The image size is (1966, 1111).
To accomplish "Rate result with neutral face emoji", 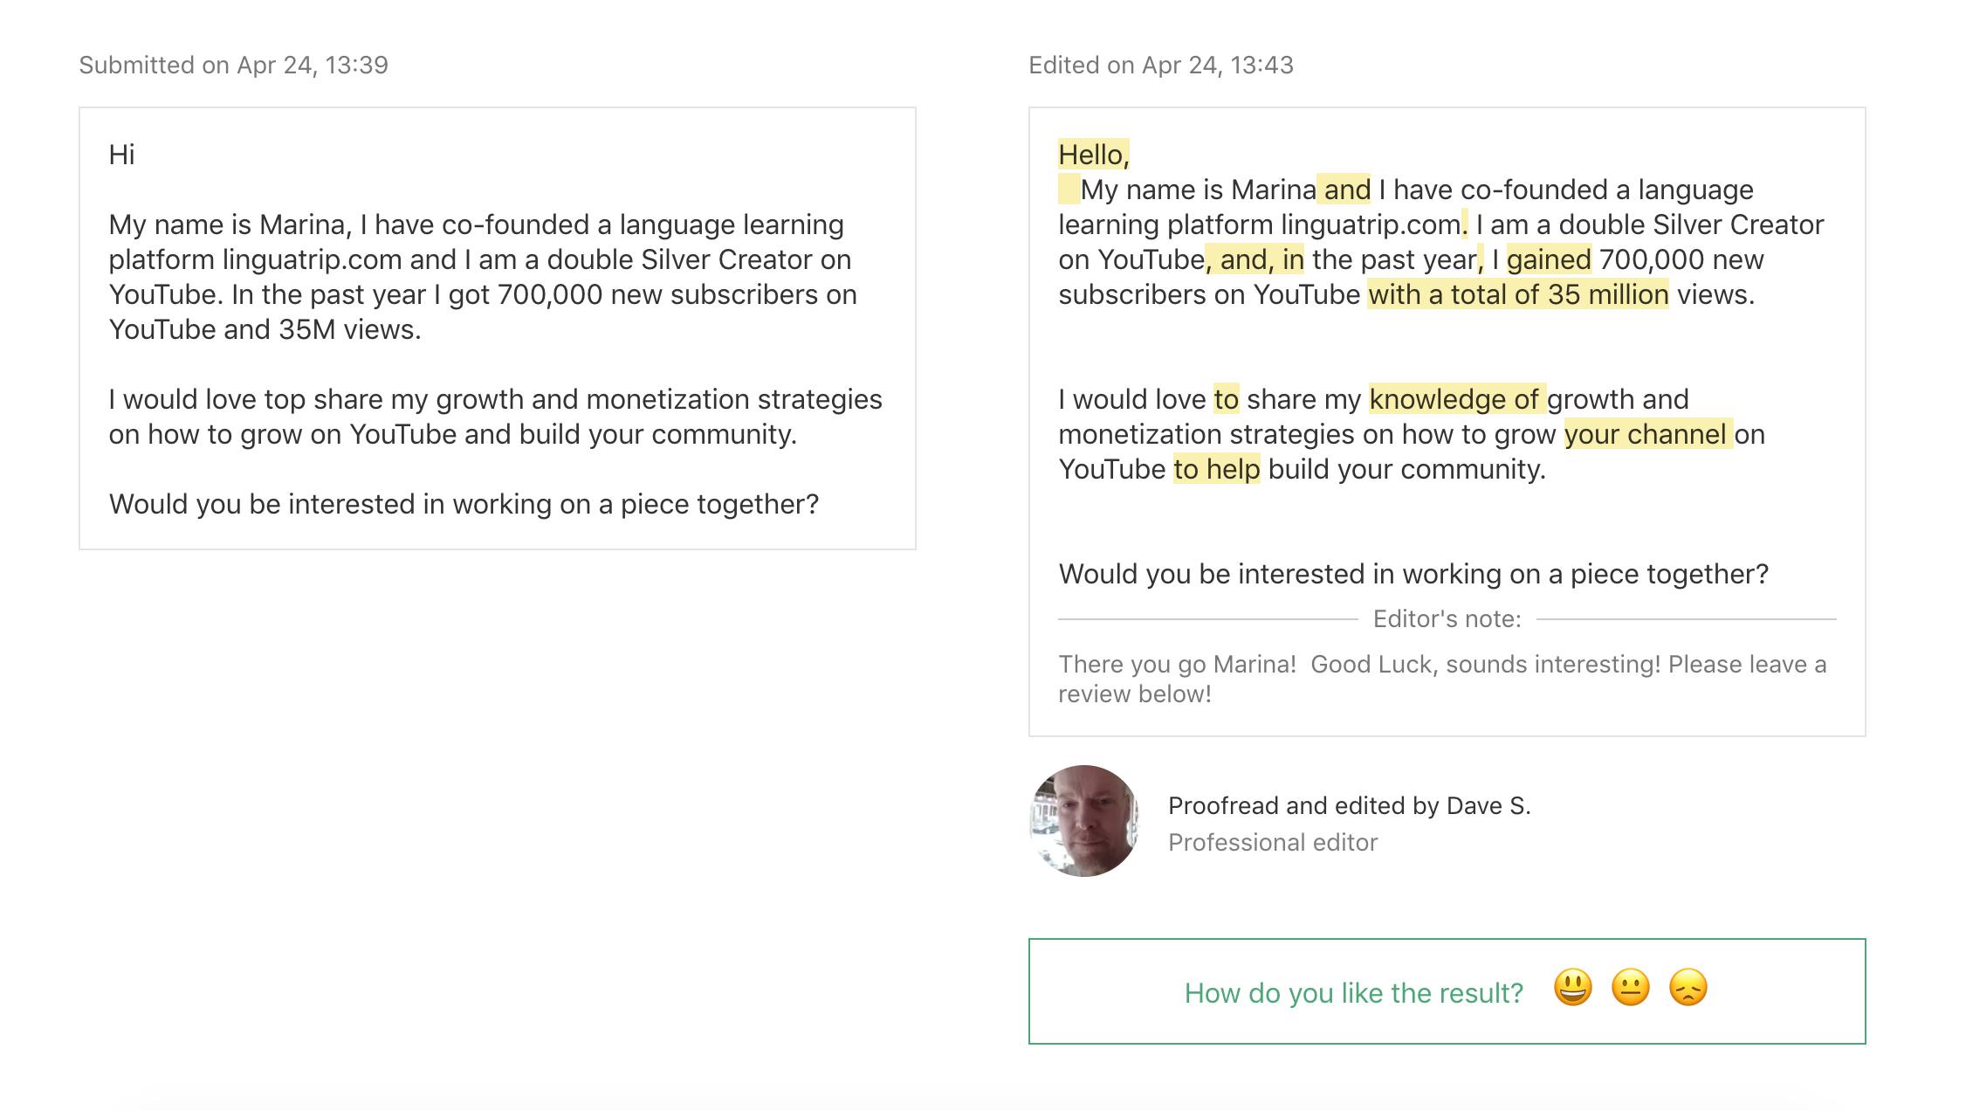I will tap(1630, 988).
